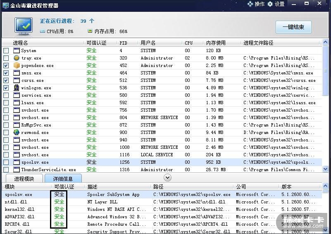Click module list scroll up arrow
The width and height of the screenshot is (331, 234).
pyautogui.click(x=325, y=186)
